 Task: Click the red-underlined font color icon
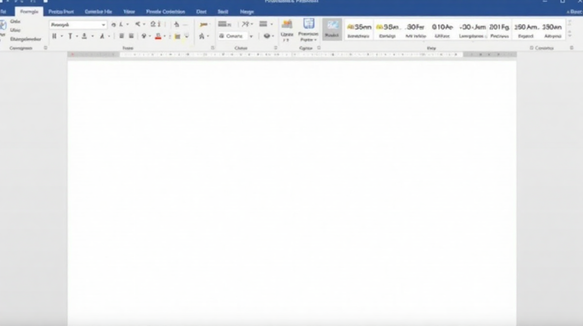(x=157, y=36)
